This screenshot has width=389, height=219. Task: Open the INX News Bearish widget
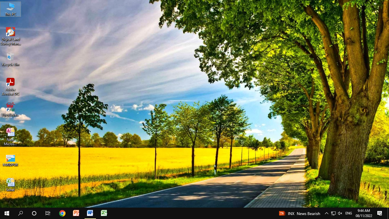click(300, 213)
